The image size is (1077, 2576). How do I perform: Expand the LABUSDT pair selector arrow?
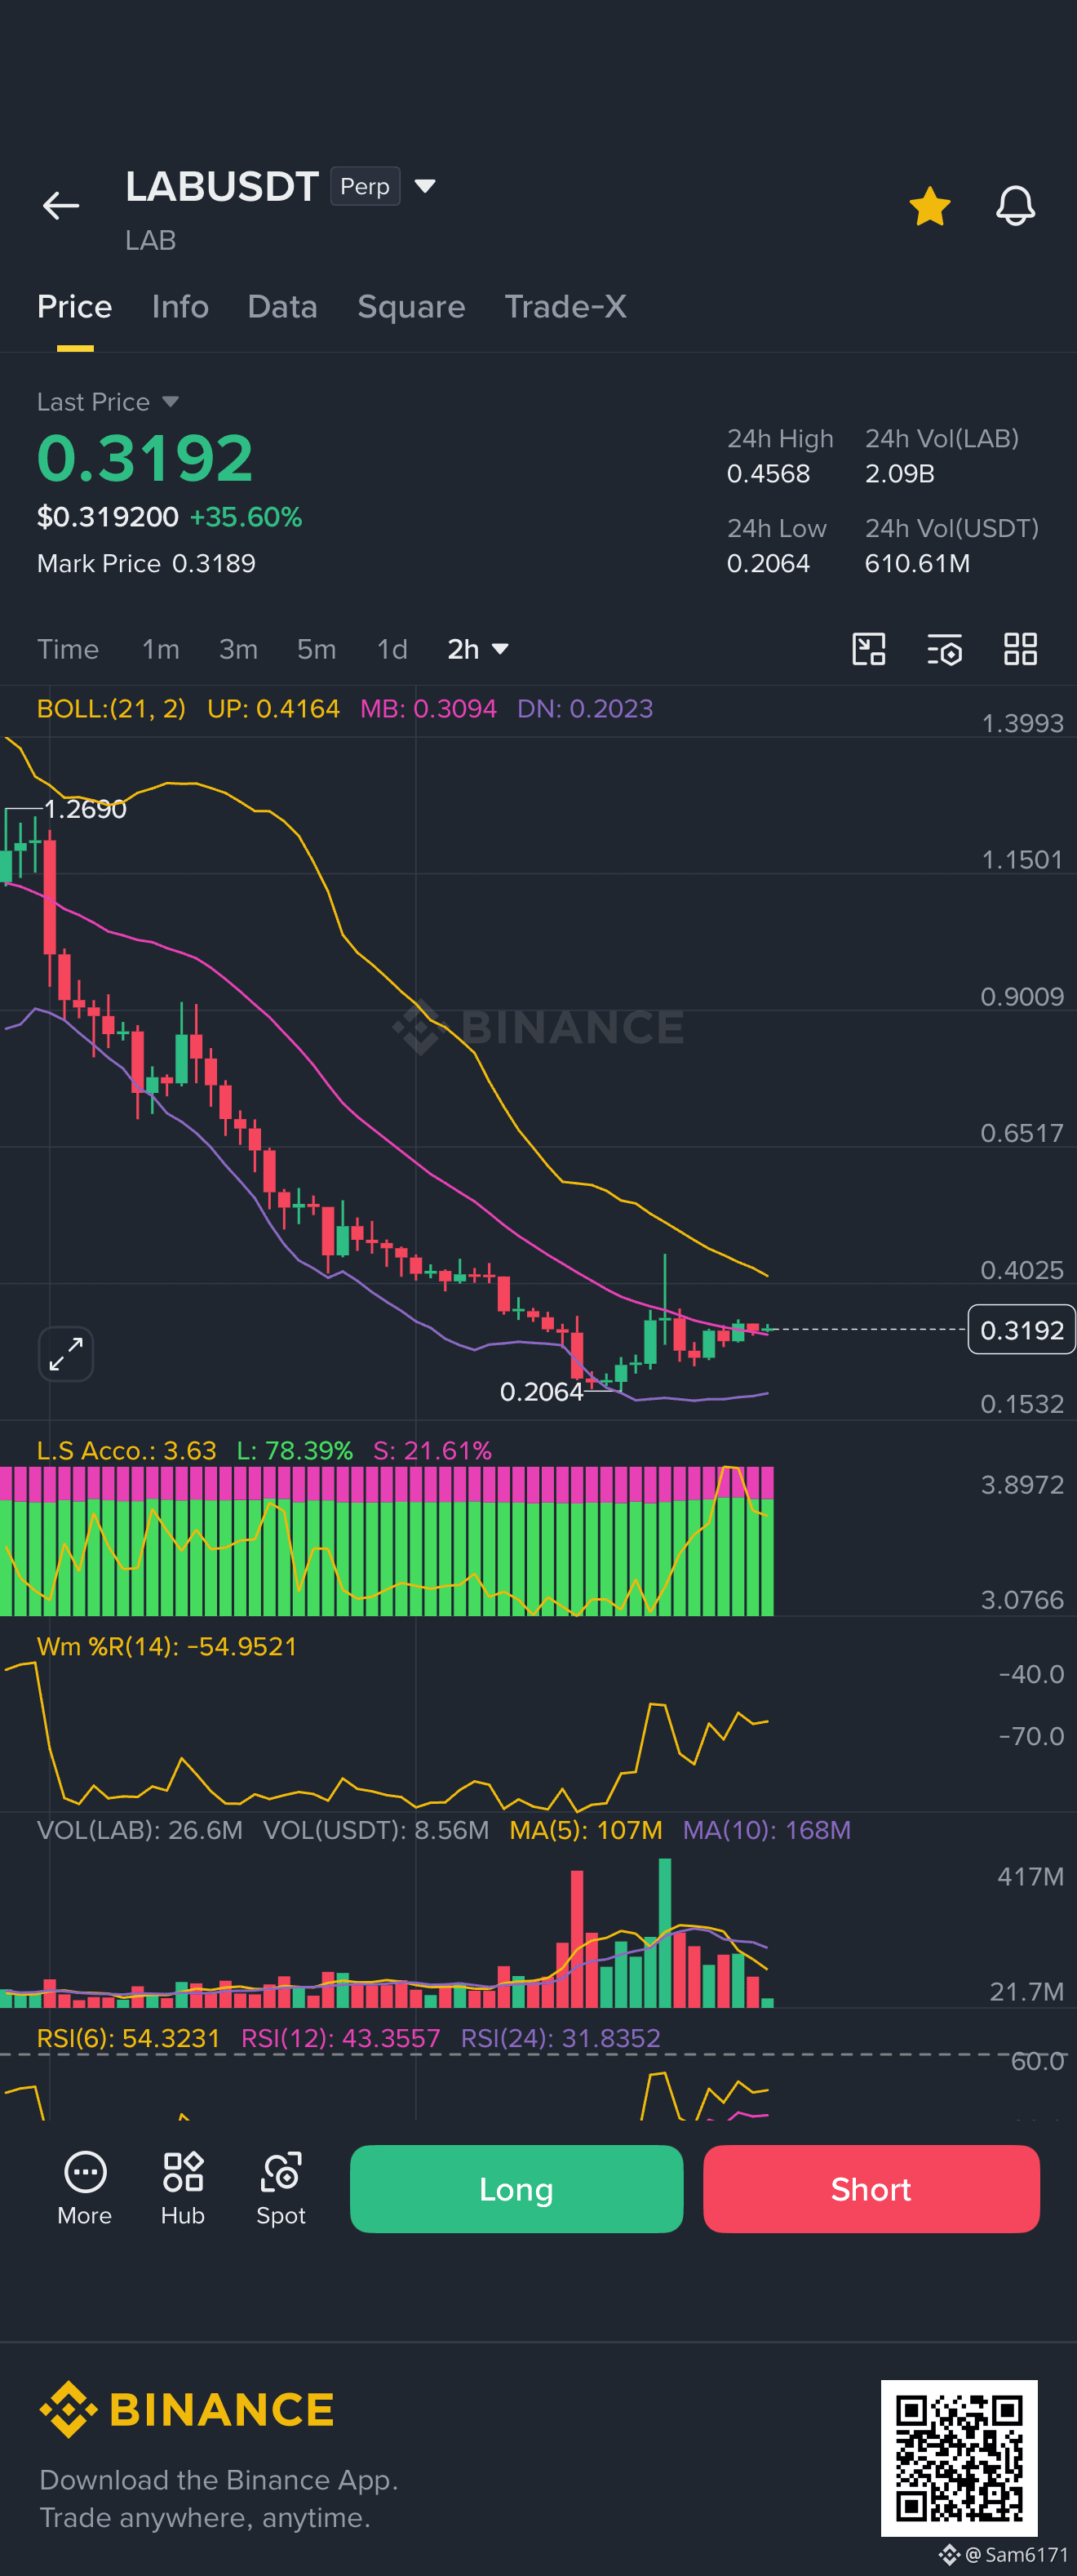pos(425,187)
